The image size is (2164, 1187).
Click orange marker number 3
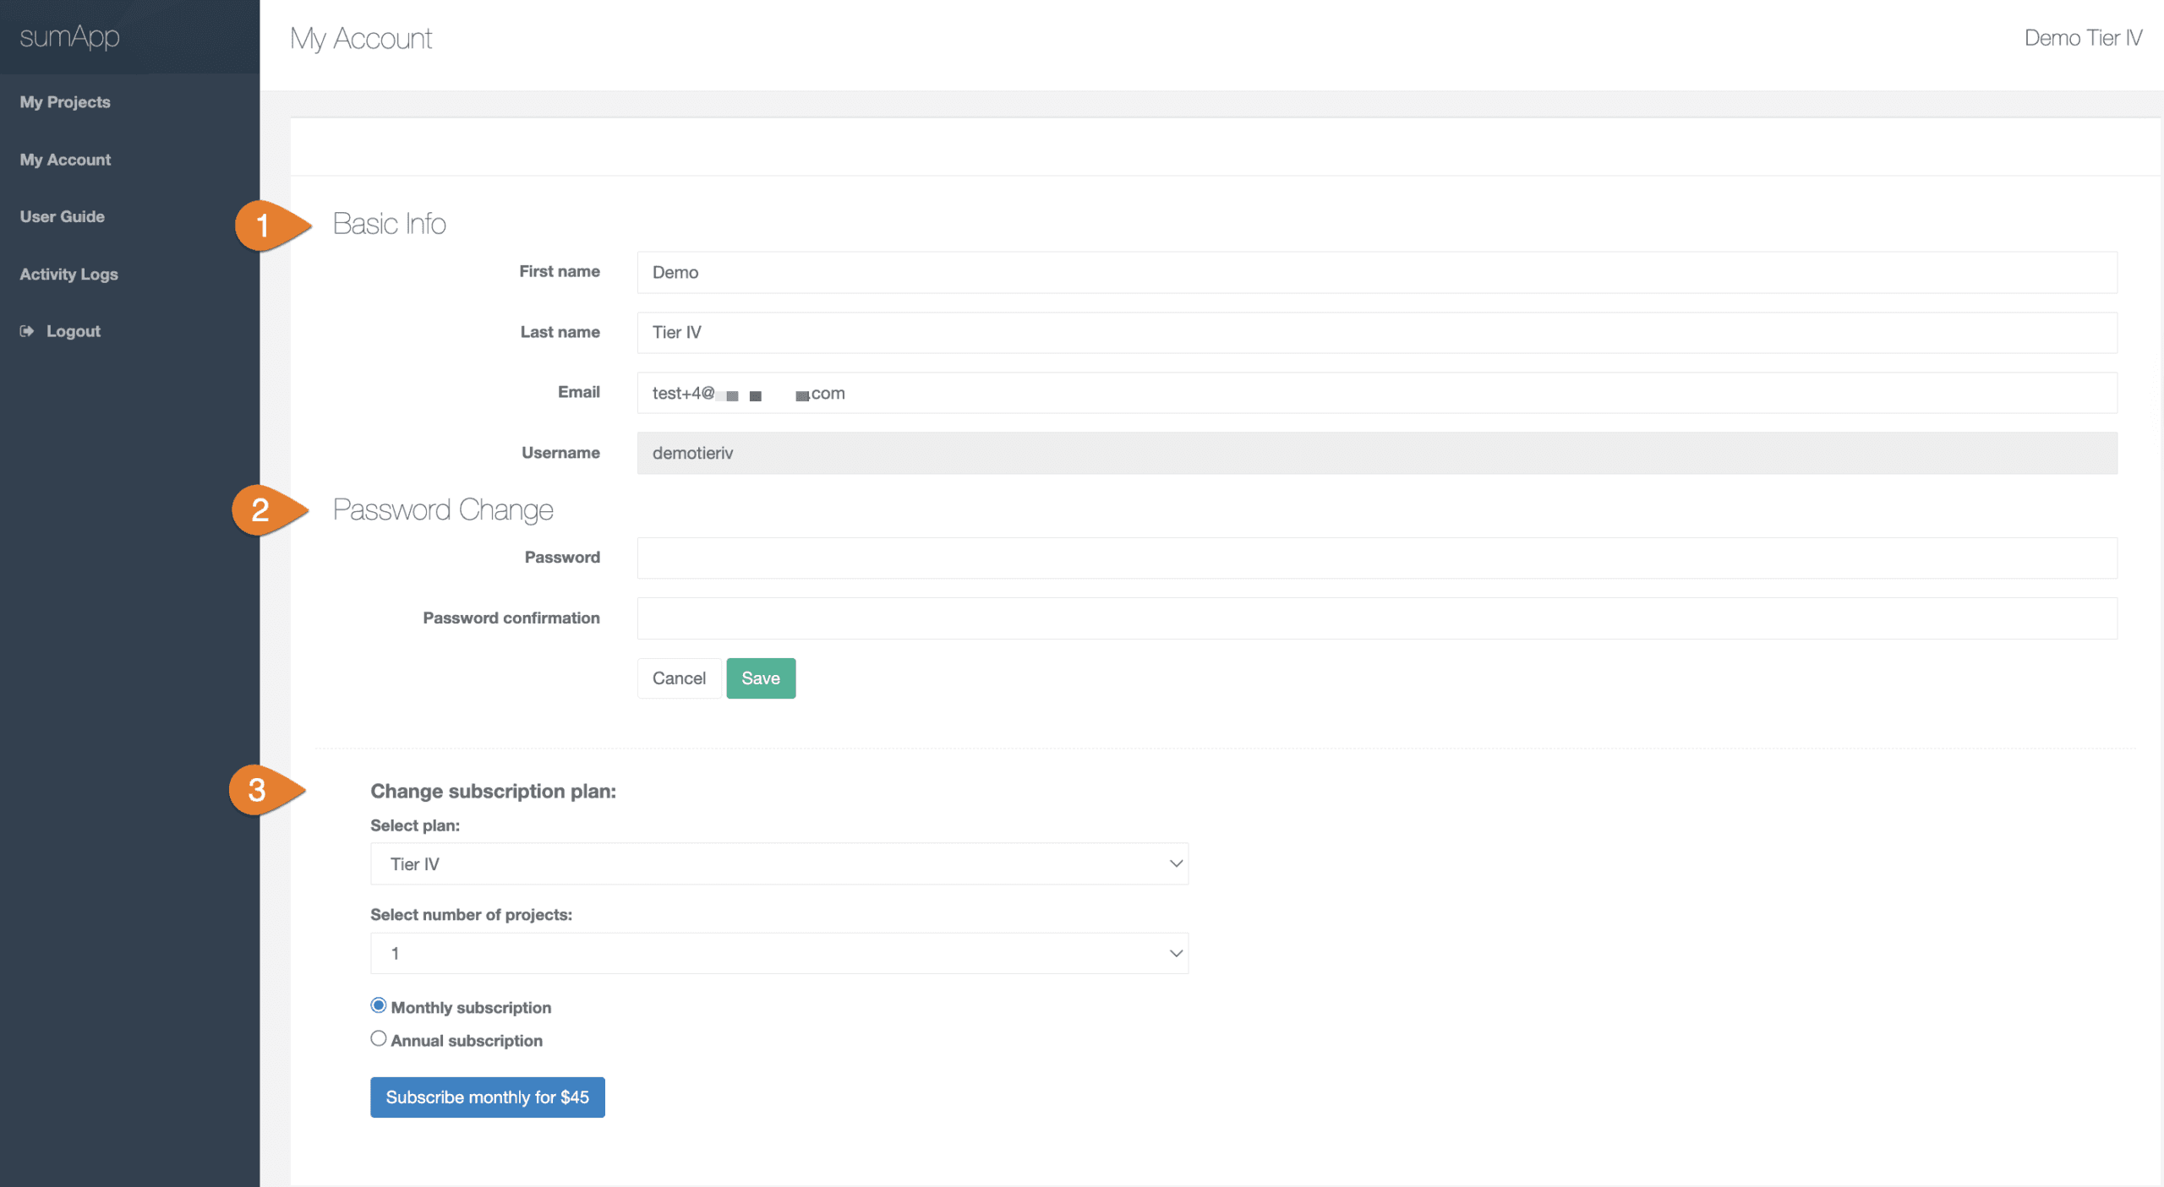(258, 790)
